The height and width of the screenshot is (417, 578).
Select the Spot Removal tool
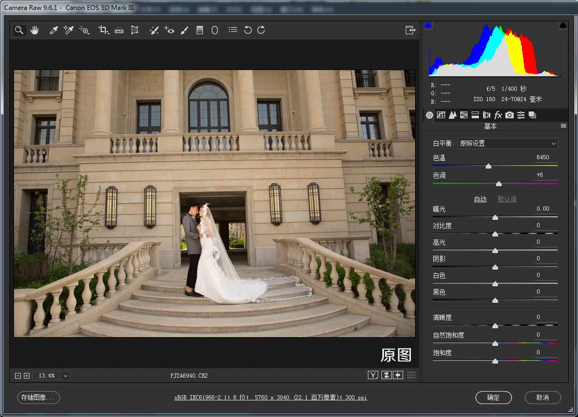[154, 30]
